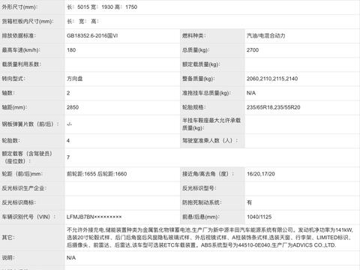Select the '反光标识型号:' label
Screen dimensions: 360x270
tap(199, 188)
